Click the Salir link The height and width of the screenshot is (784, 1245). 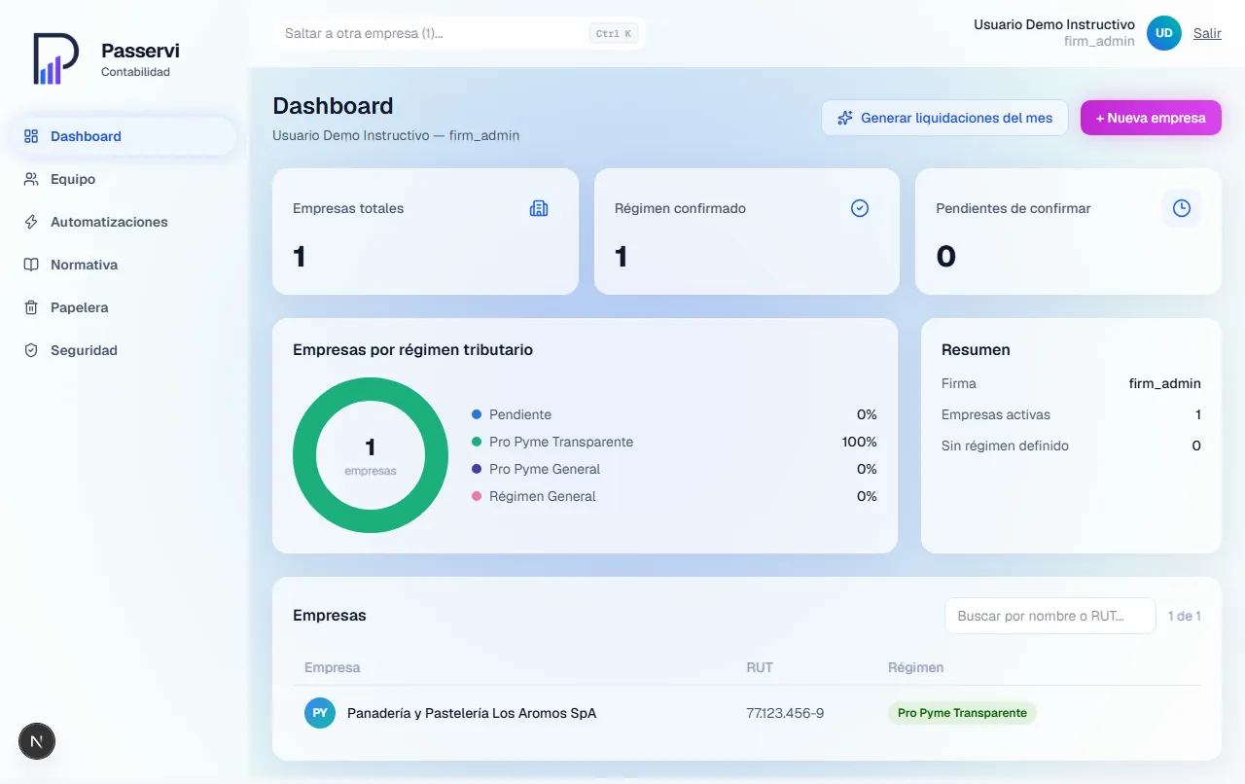[x=1207, y=33]
